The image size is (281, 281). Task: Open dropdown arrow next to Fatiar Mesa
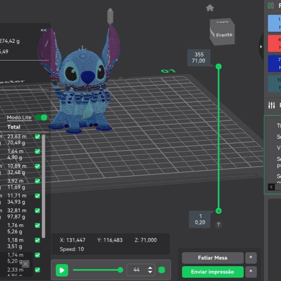(x=251, y=258)
